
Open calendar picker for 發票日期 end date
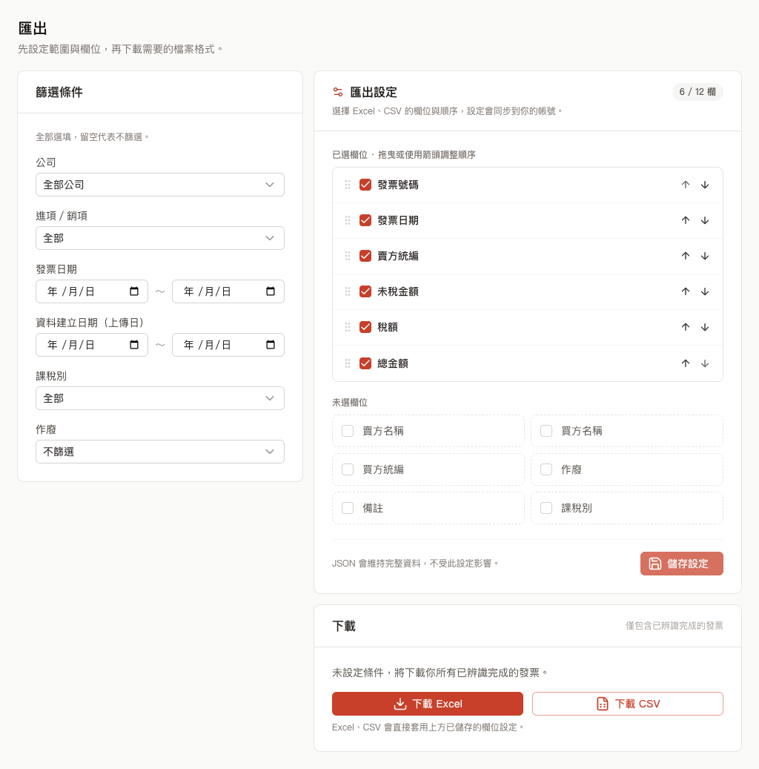[270, 291]
